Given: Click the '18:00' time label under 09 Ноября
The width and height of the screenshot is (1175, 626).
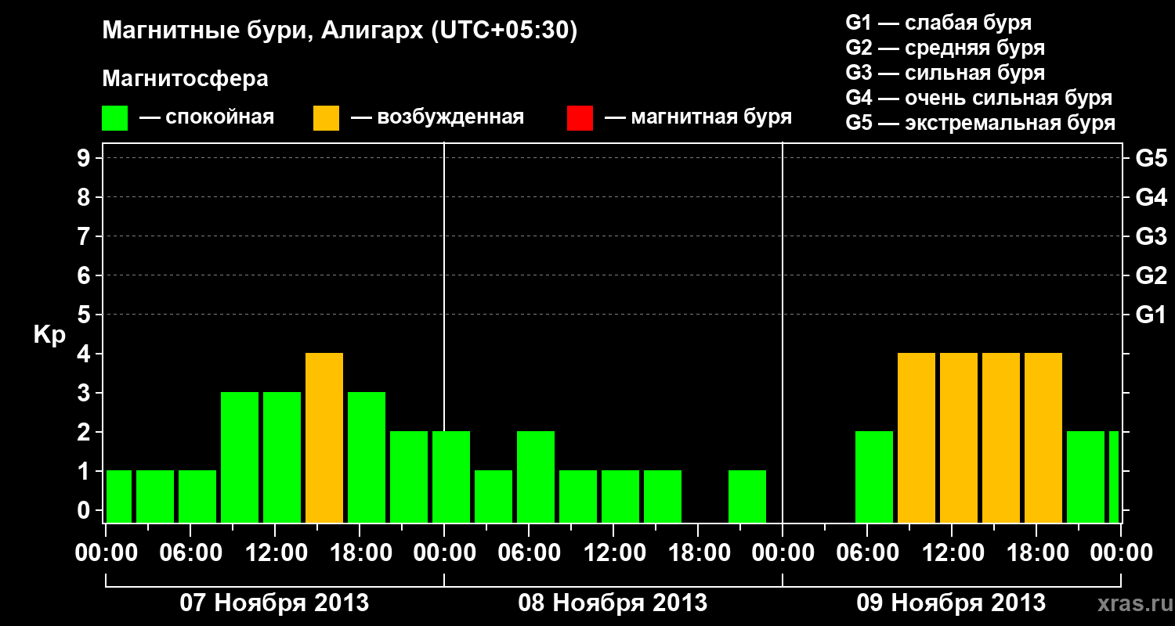Looking at the screenshot, I should 1037,553.
